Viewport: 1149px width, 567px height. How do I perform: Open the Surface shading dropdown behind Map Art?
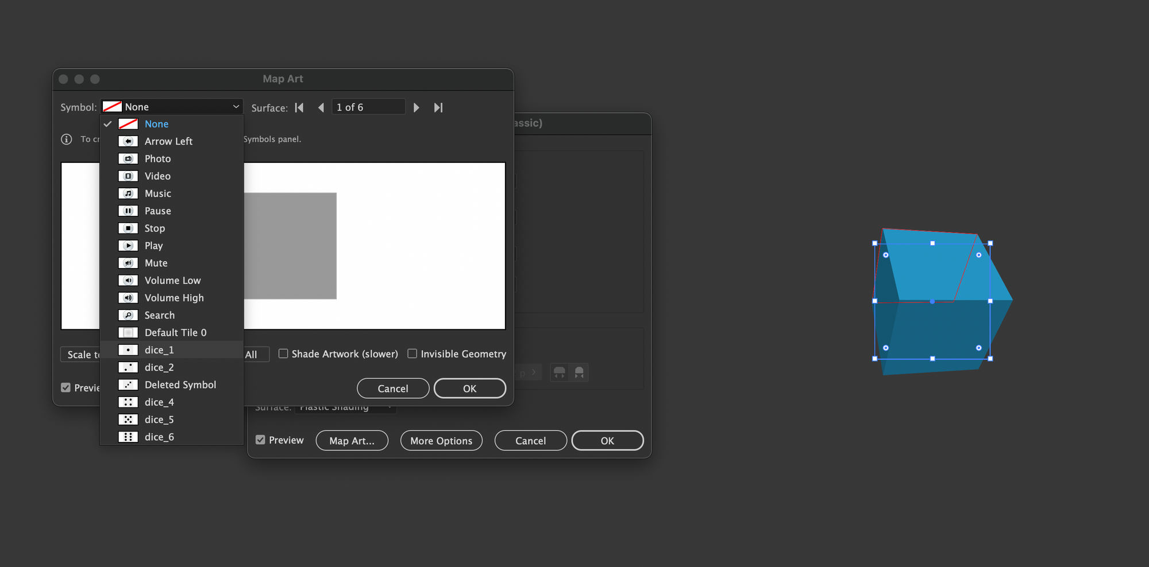(345, 407)
